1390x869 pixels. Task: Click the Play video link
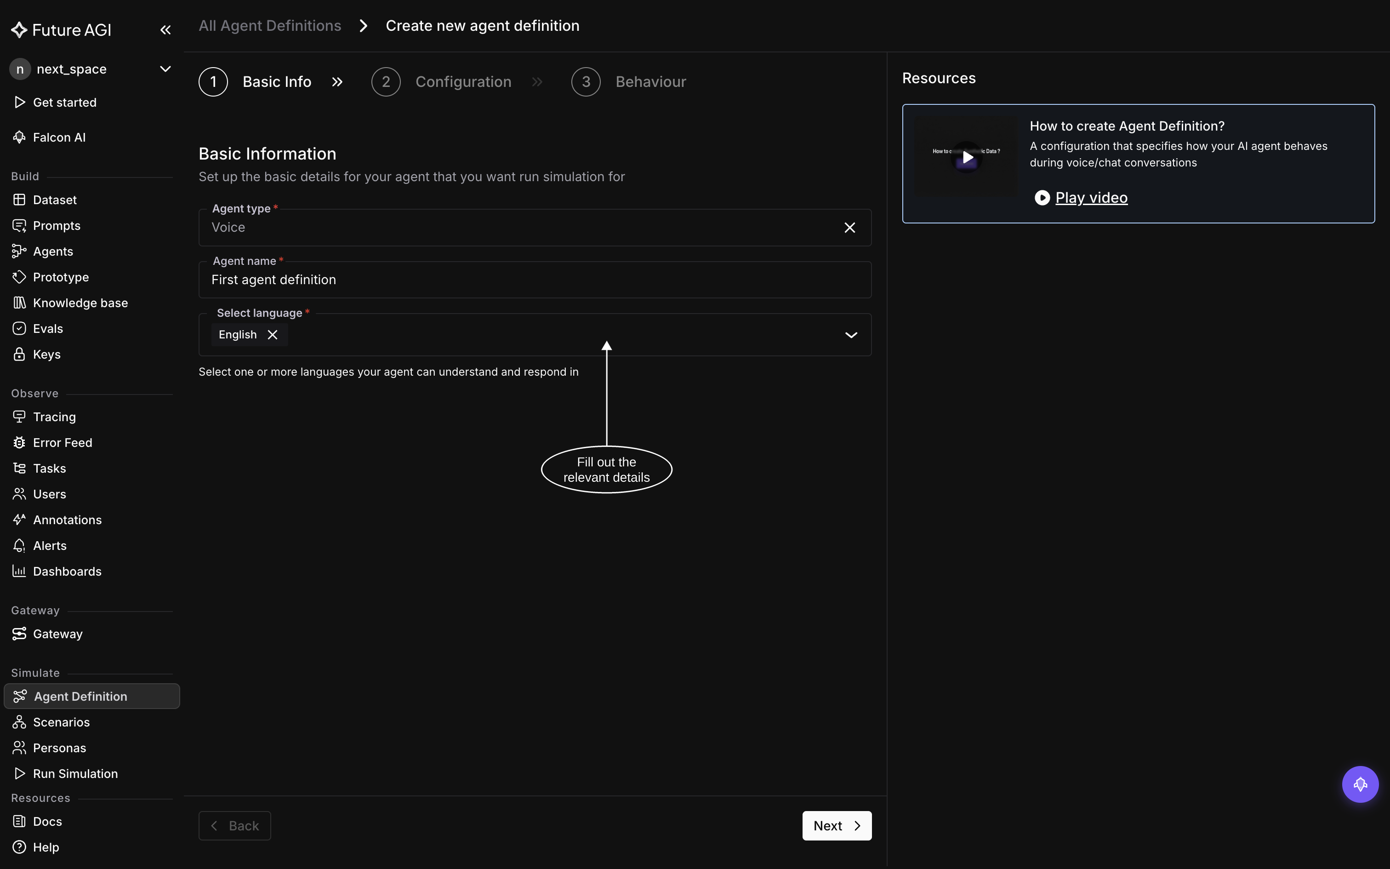(1091, 198)
